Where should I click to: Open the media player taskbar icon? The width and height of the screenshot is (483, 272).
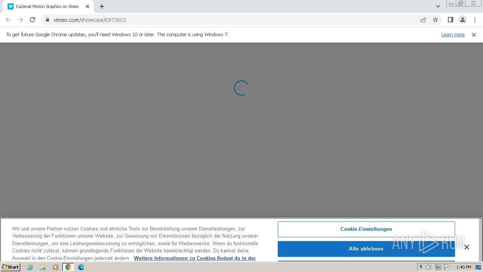pos(55,267)
